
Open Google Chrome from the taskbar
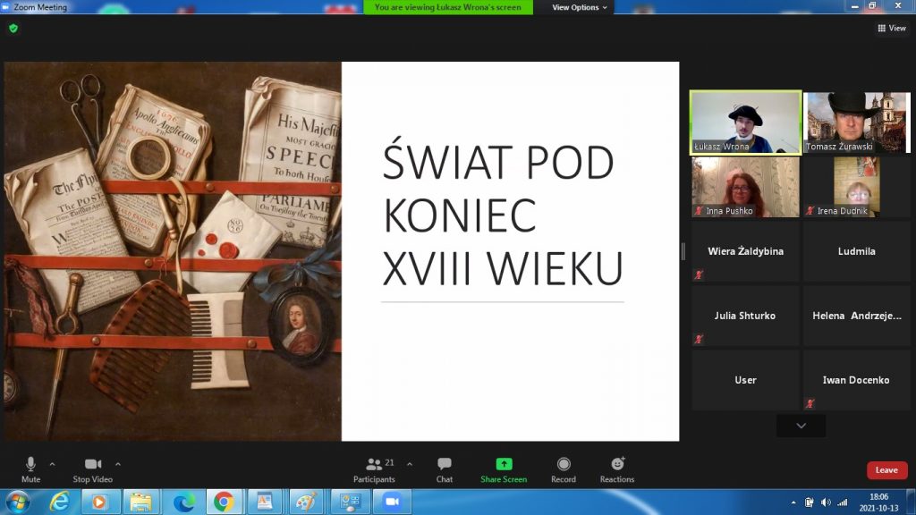[x=224, y=502]
